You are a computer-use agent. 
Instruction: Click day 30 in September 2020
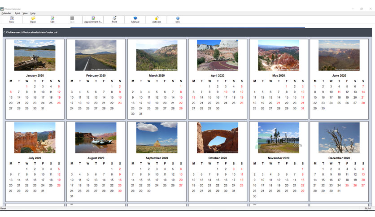pyautogui.click(x=149, y=191)
